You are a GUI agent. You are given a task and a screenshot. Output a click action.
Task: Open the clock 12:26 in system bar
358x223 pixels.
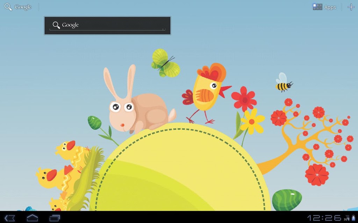324,218
